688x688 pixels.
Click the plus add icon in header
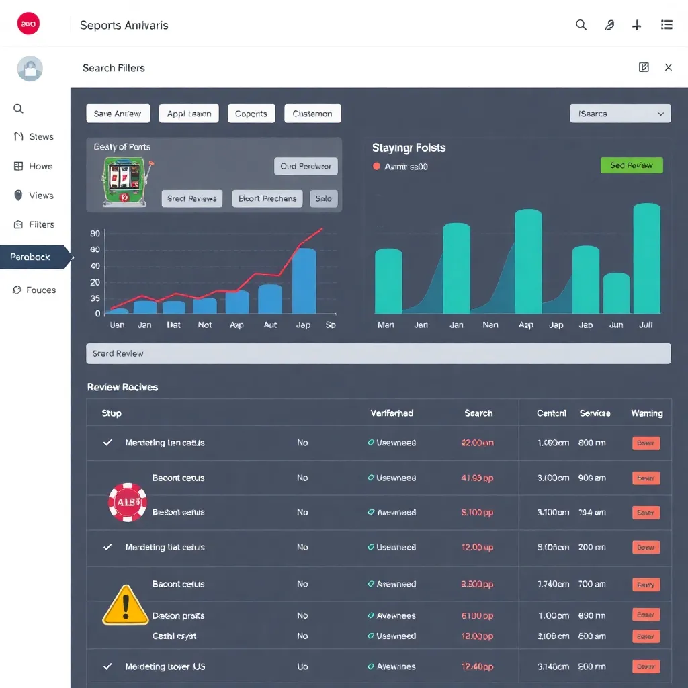637,25
